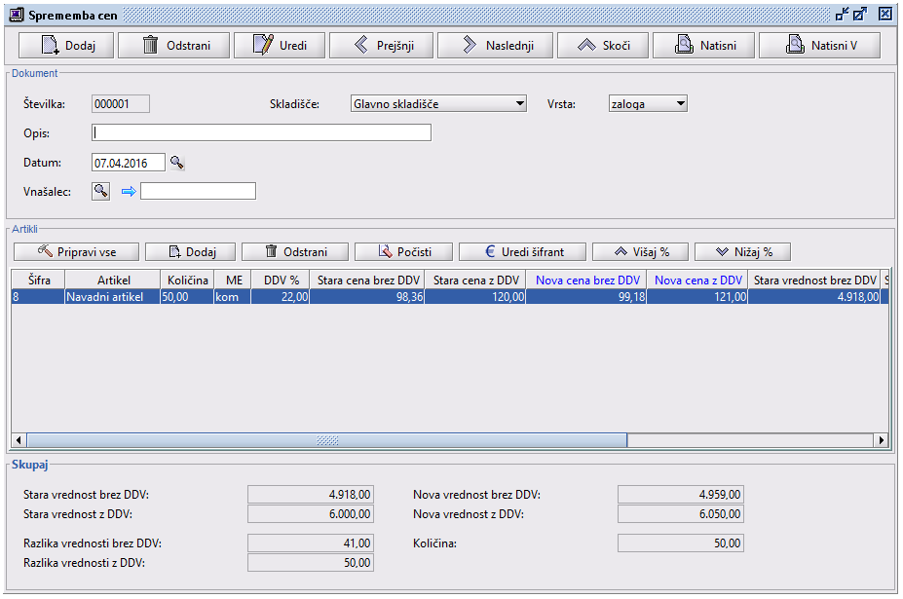Image resolution: width=903 pixels, height=599 pixels.
Task: Expand the Skladišče dropdown
Action: coord(520,103)
